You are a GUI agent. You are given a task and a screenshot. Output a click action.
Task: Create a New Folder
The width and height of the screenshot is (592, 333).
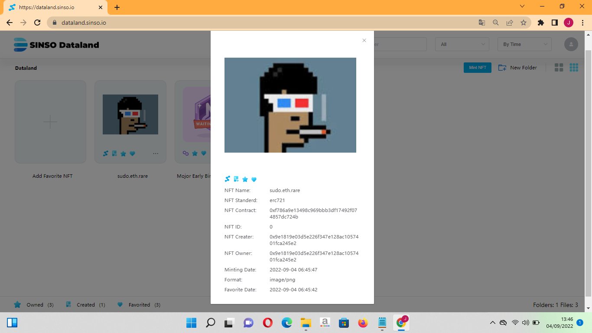pos(517,68)
